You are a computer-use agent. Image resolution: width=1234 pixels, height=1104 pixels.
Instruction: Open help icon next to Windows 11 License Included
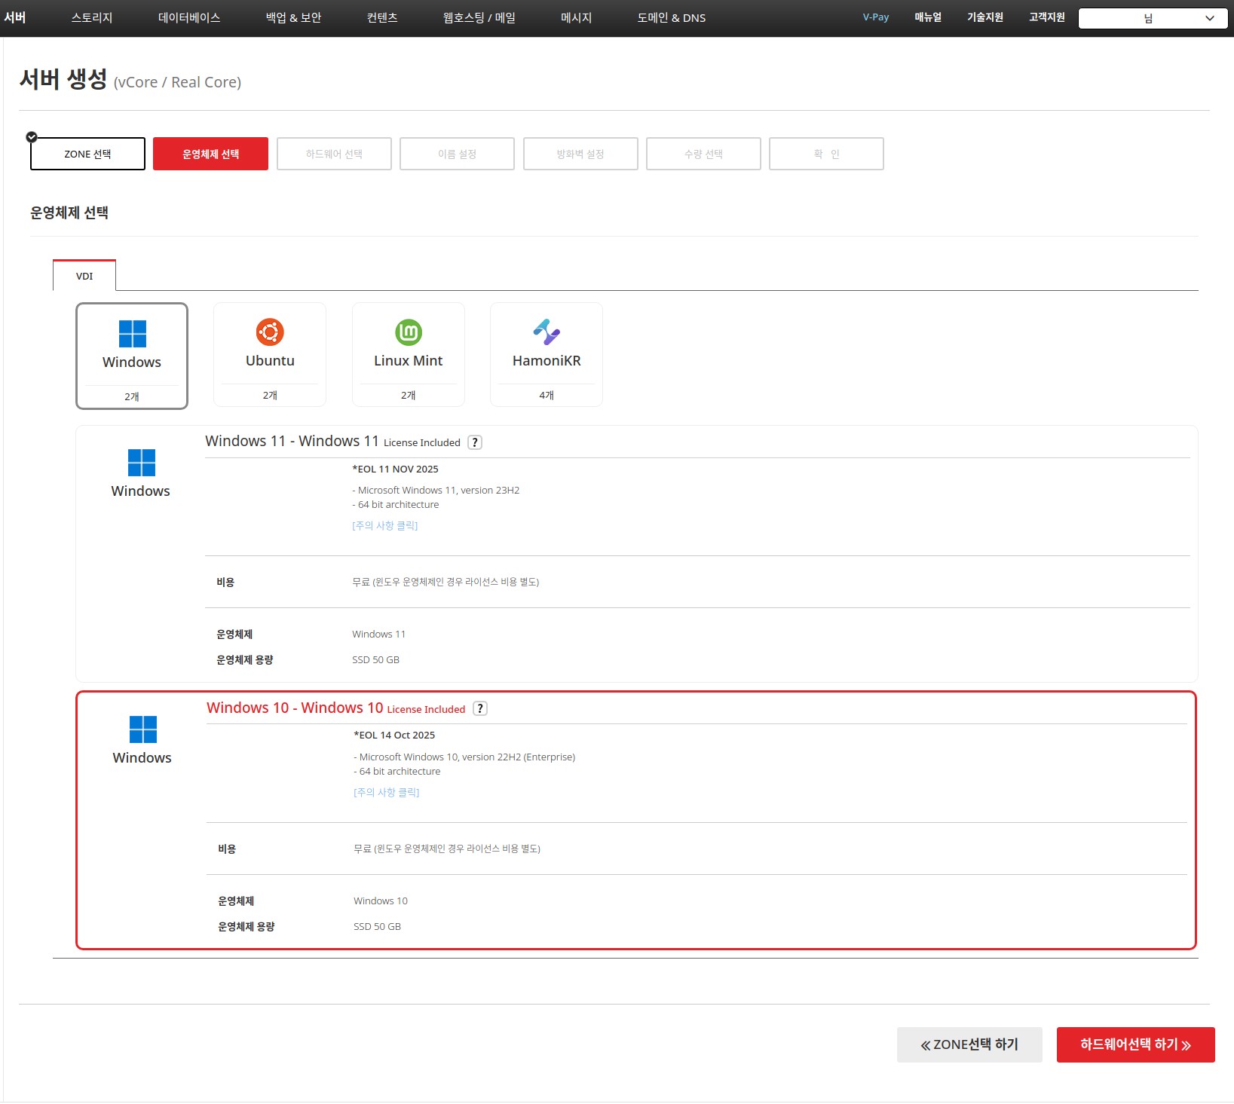(x=475, y=442)
